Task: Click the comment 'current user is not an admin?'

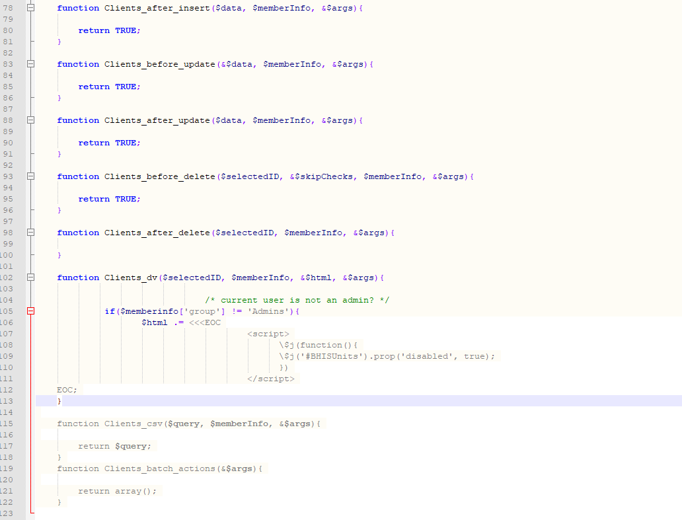Action: (x=297, y=300)
